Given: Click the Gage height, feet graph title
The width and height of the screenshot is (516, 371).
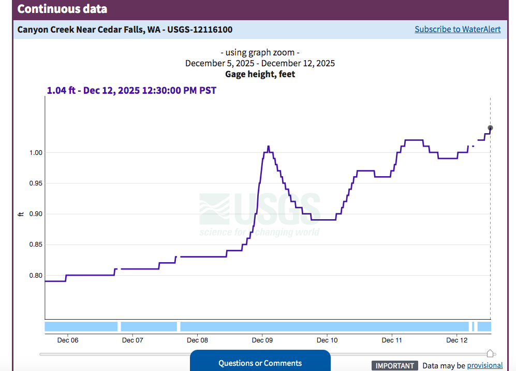Looking at the screenshot, I should [x=260, y=74].
